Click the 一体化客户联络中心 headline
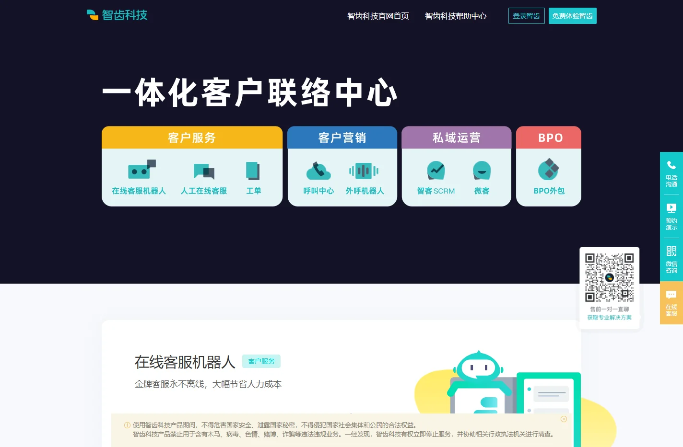Screen dimensions: 683x447 (249, 92)
